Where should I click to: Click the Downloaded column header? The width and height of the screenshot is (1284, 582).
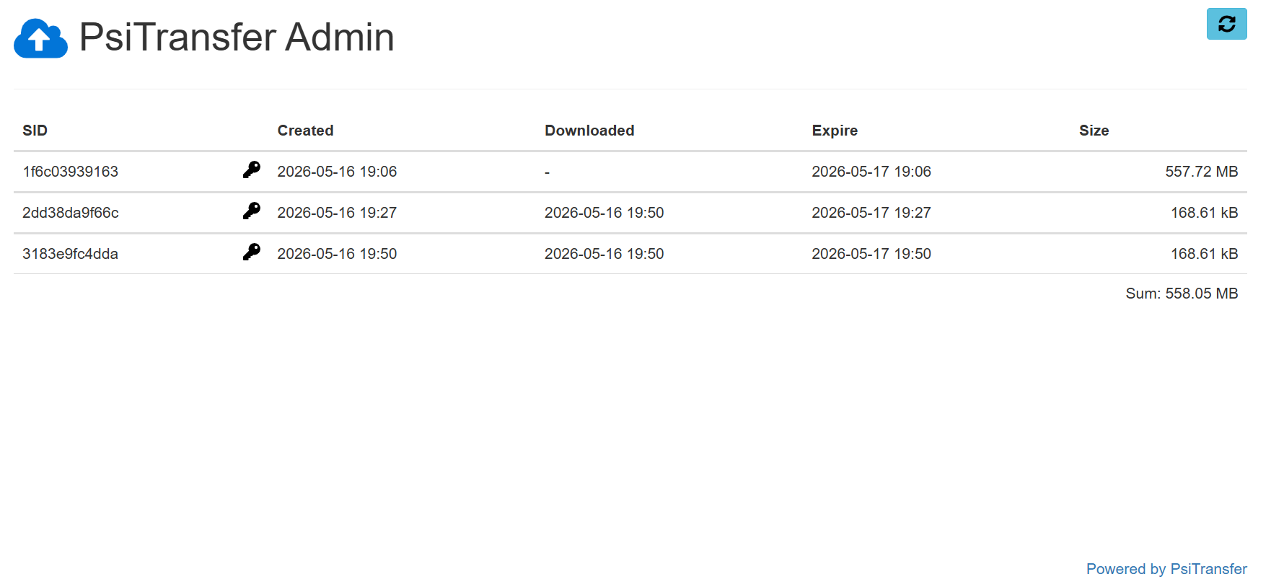click(589, 131)
